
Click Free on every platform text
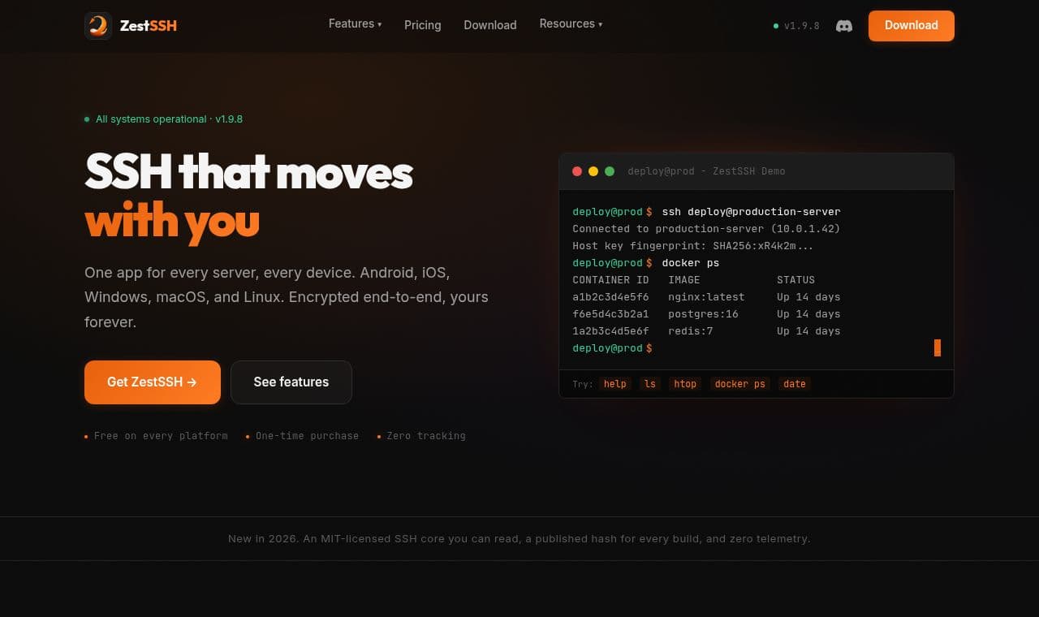click(161, 436)
